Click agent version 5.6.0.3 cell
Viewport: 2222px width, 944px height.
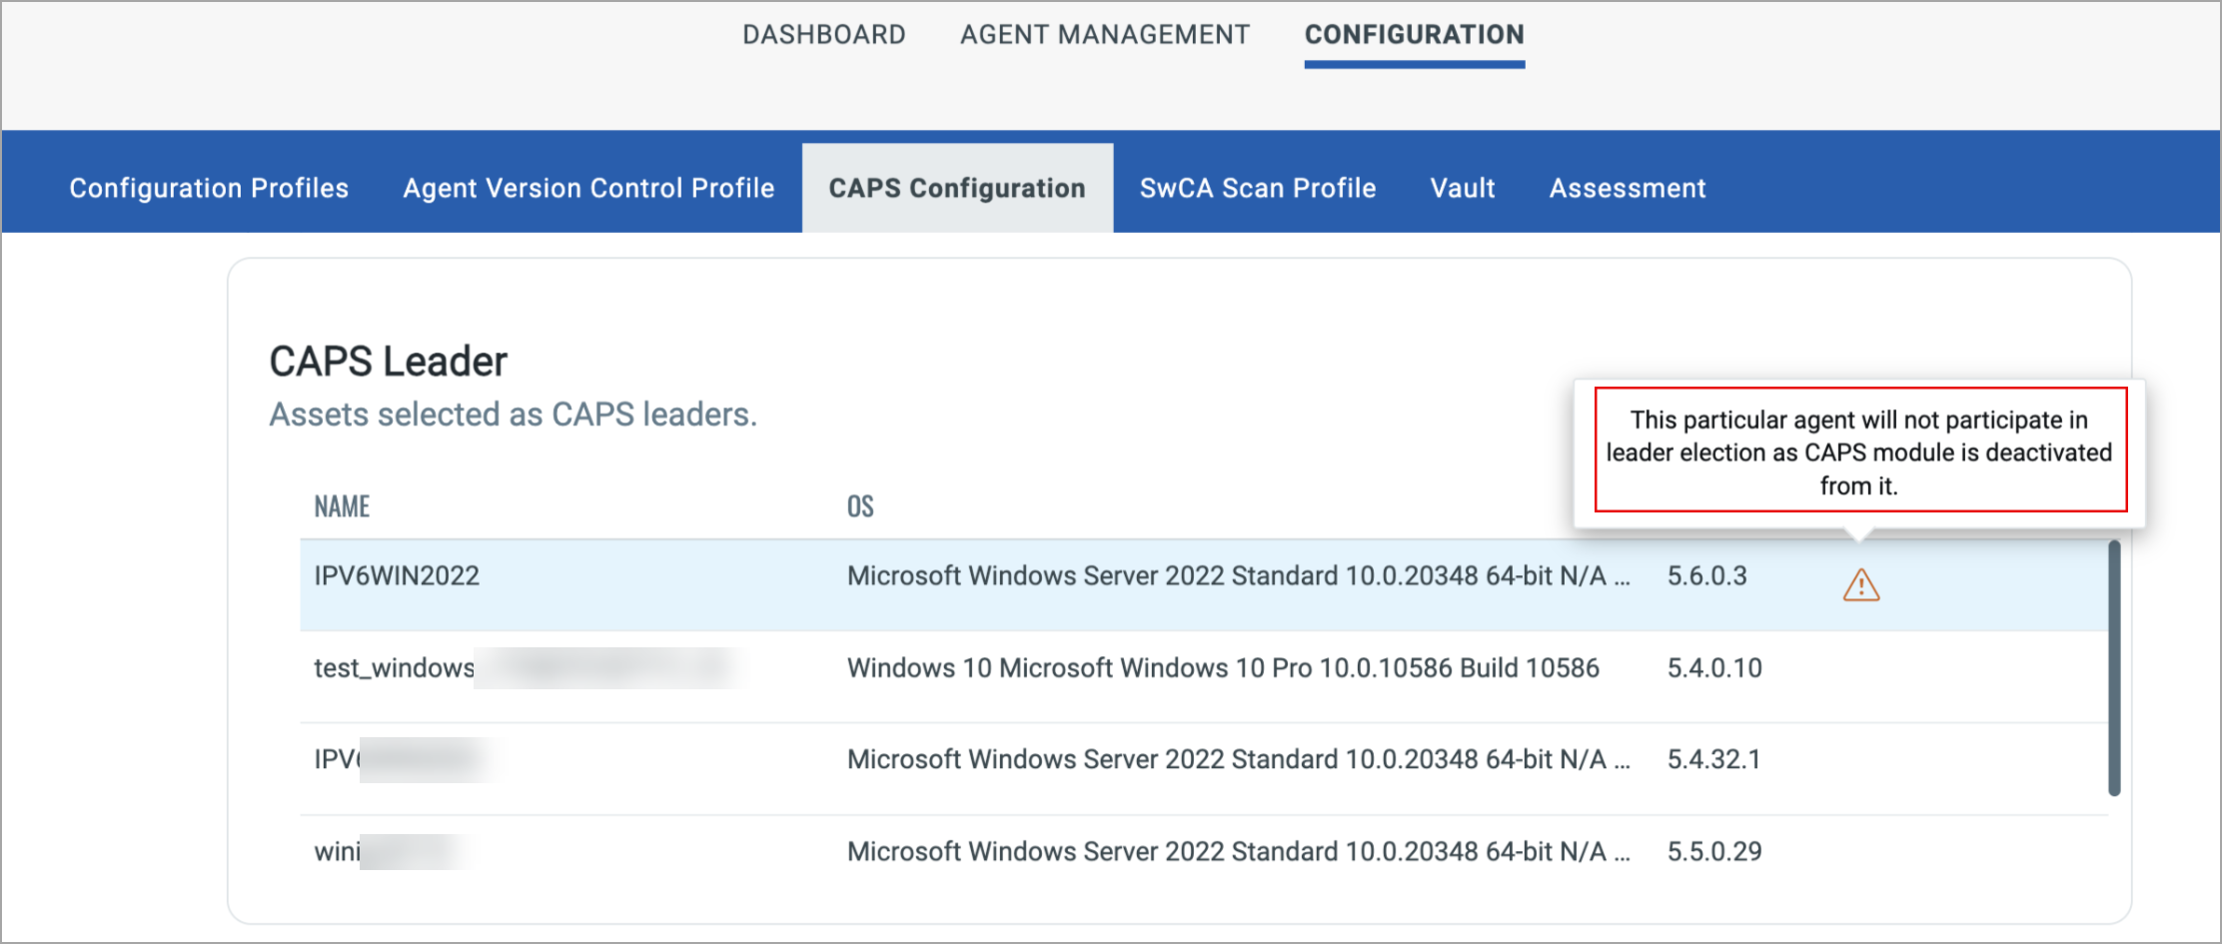point(1706,576)
